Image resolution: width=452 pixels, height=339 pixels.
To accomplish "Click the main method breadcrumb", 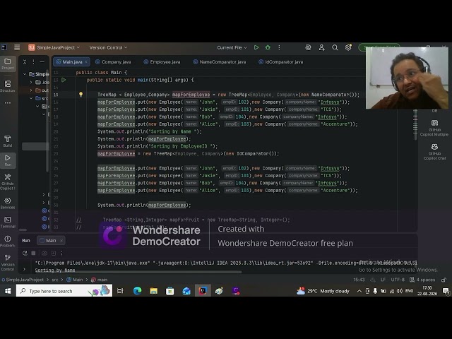I will coord(99,280).
